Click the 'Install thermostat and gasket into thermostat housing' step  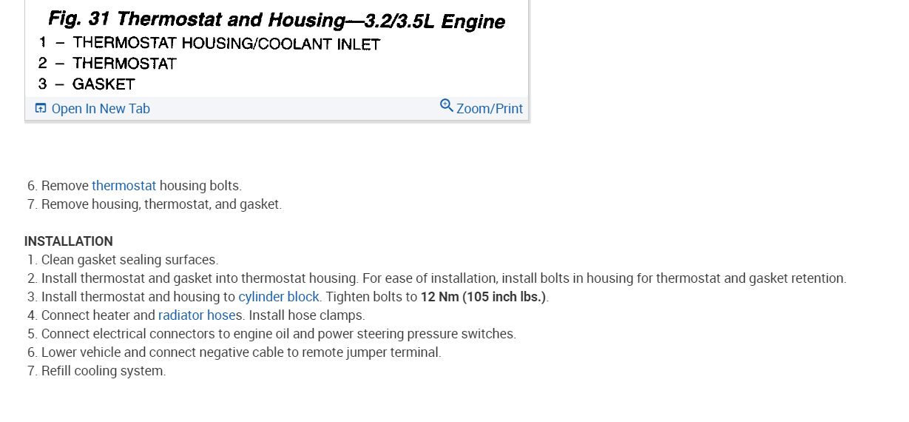[200, 278]
